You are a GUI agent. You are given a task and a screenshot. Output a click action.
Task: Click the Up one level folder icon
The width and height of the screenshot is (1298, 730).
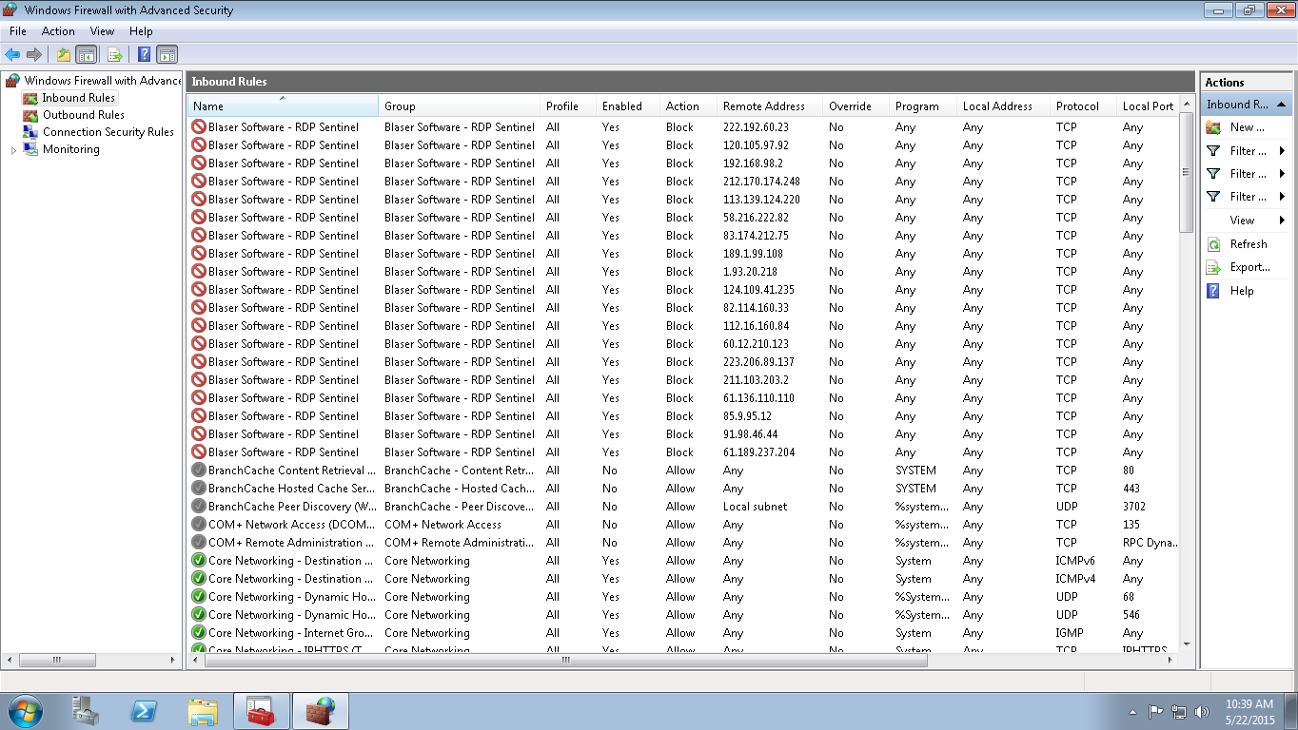coord(64,55)
